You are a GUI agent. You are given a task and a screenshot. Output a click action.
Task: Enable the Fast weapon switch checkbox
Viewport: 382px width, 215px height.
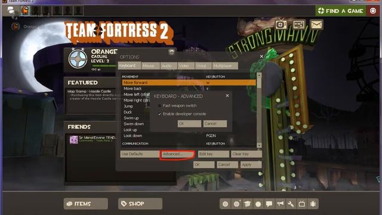click(159, 106)
